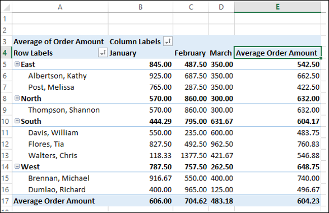The width and height of the screenshot is (329, 213).
Task: Collapse the West group
Action: pos(17,166)
